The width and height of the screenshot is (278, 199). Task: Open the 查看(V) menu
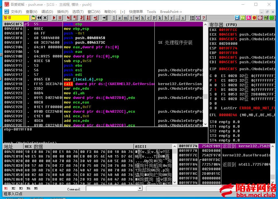click(x=31, y=12)
